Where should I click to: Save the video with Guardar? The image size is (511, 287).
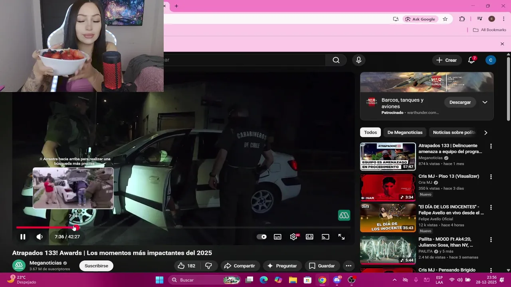pyautogui.click(x=322, y=266)
